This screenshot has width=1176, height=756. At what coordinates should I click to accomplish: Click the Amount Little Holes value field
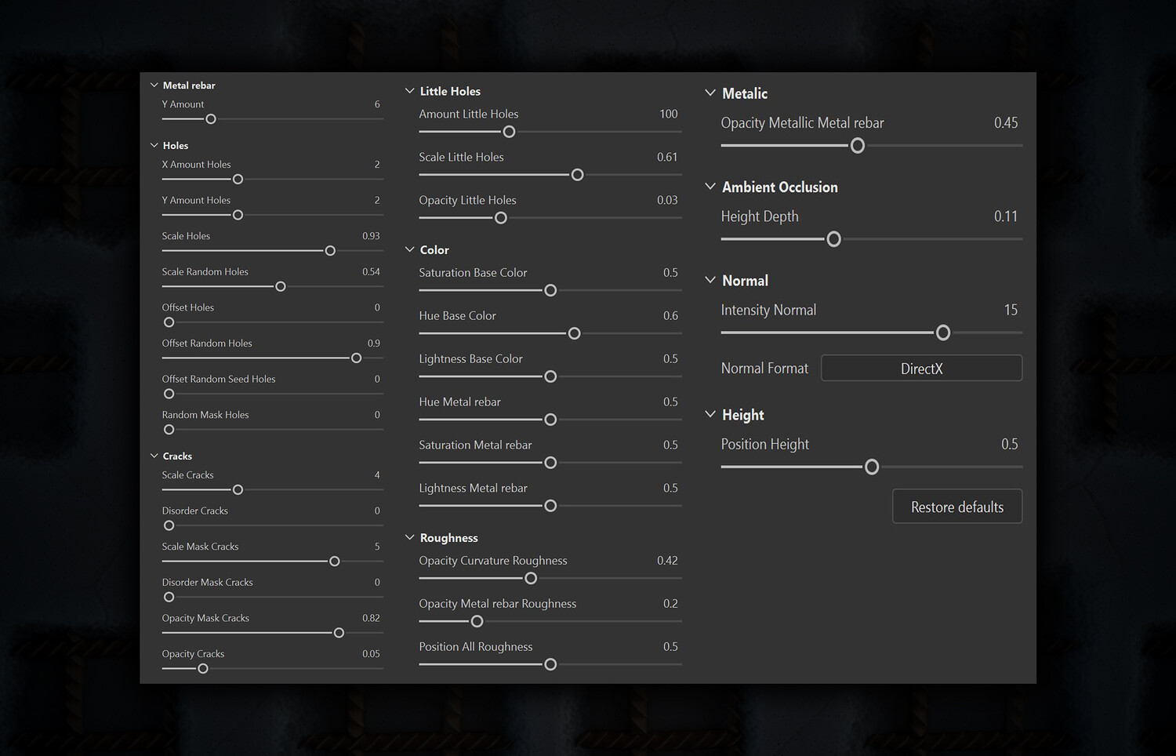pyautogui.click(x=668, y=114)
